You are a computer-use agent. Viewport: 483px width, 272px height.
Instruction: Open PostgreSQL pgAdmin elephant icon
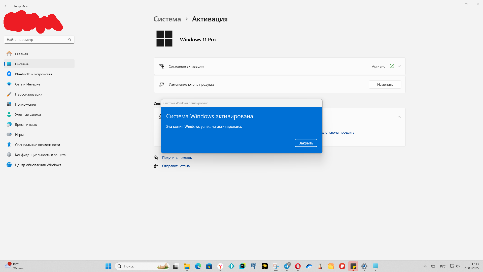(254, 266)
